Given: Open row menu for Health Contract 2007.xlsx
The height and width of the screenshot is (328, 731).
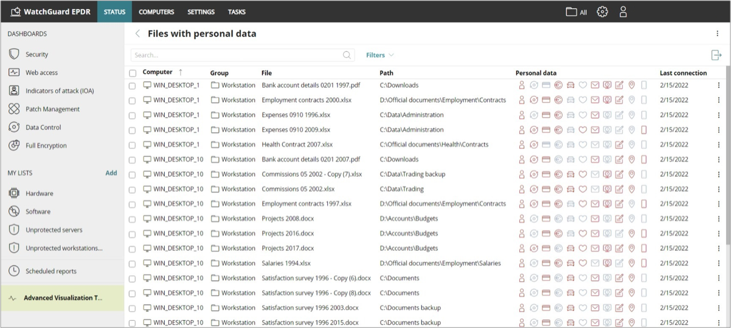Looking at the screenshot, I should pos(718,145).
